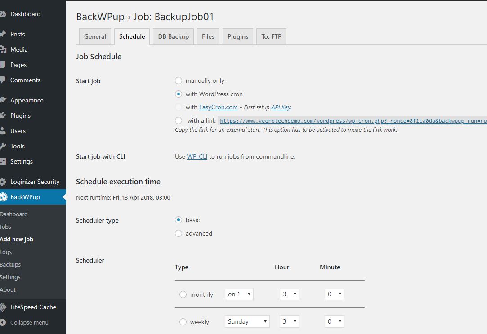Select the weekly schedule radio button
This screenshot has width=487, height=334.
pyautogui.click(x=183, y=322)
